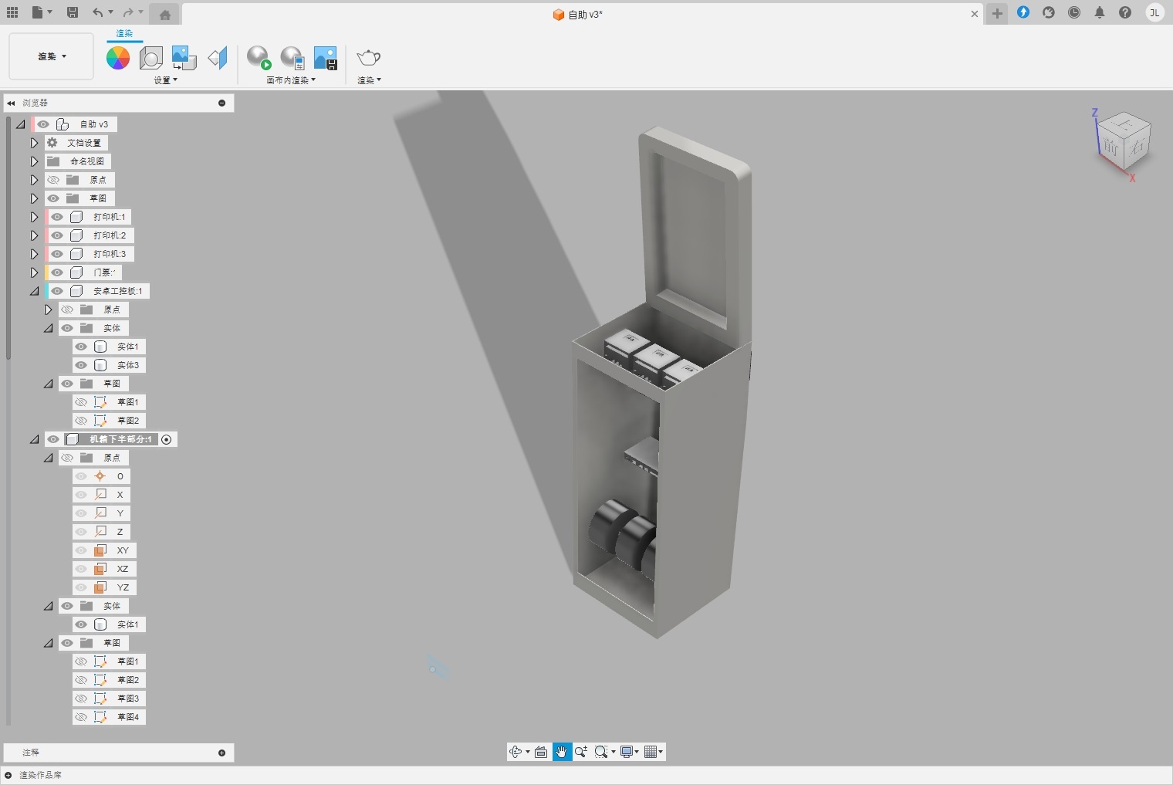Click the browser panel vertical scrollbar
This screenshot has width=1173, height=785.
coord(8,239)
